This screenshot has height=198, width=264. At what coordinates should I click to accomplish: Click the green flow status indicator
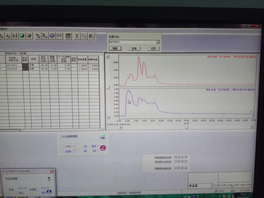104,135
